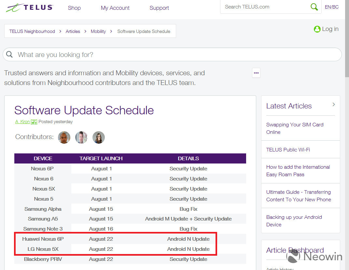Image resolution: width=349 pixels, height=270 pixels.
Task: Open author profile A_Kron
Action: [22, 121]
